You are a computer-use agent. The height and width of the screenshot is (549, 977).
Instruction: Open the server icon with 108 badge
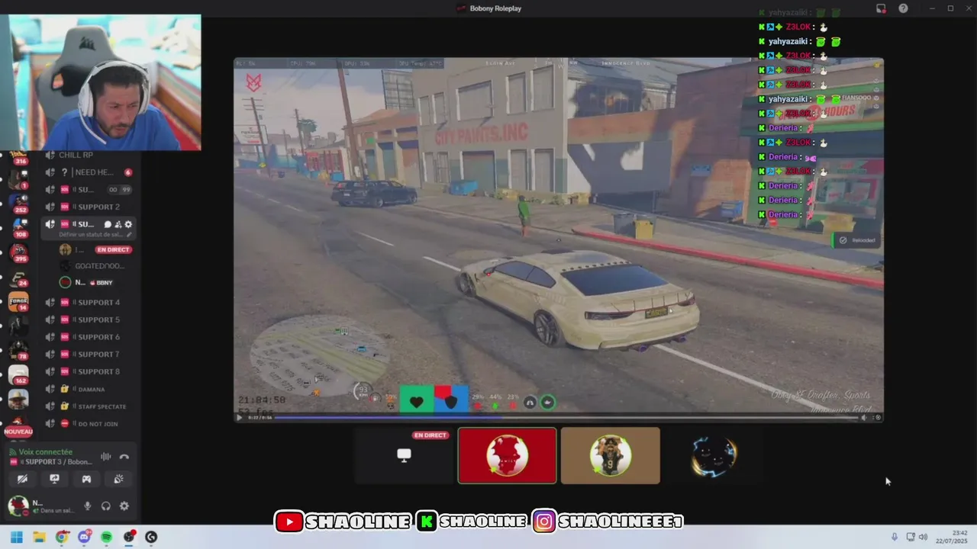[x=18, y=227]
